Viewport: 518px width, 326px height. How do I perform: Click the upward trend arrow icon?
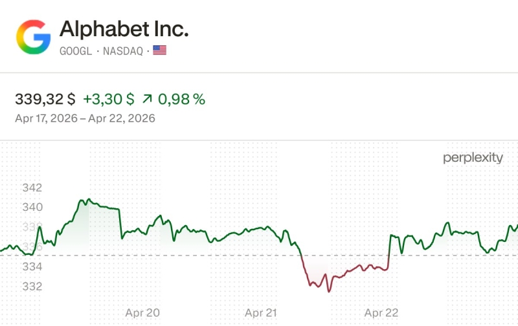148,99
